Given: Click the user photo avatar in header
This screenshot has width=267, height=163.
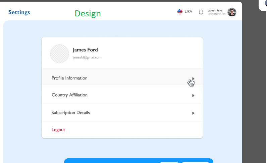Looking at the screenshot, I should point(232,12).
